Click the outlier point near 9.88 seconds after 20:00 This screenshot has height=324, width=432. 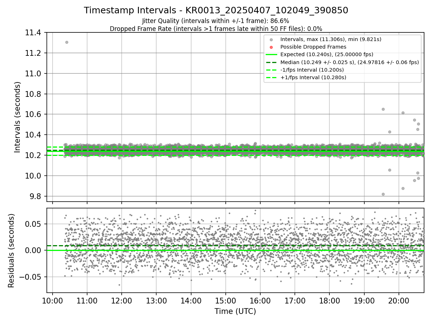click(403, 188)
